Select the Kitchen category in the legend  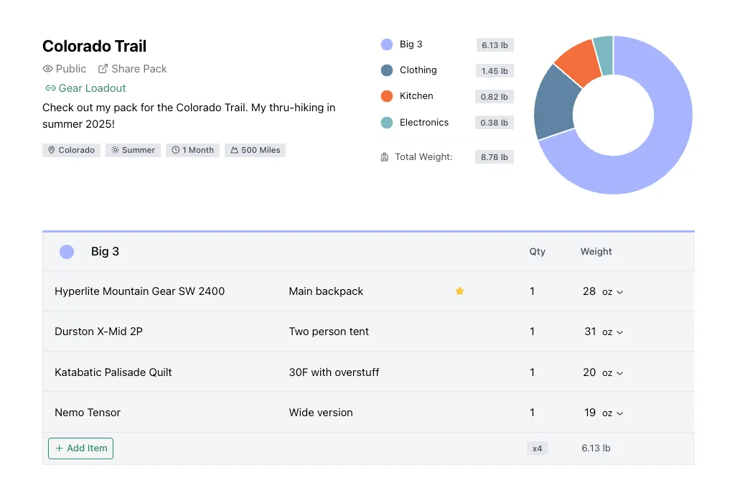pyautogui.click(x=416, y=96)
